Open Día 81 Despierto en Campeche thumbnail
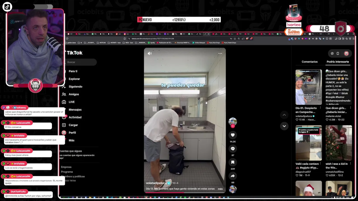This screenshot has height=201, width=358. 308,87
